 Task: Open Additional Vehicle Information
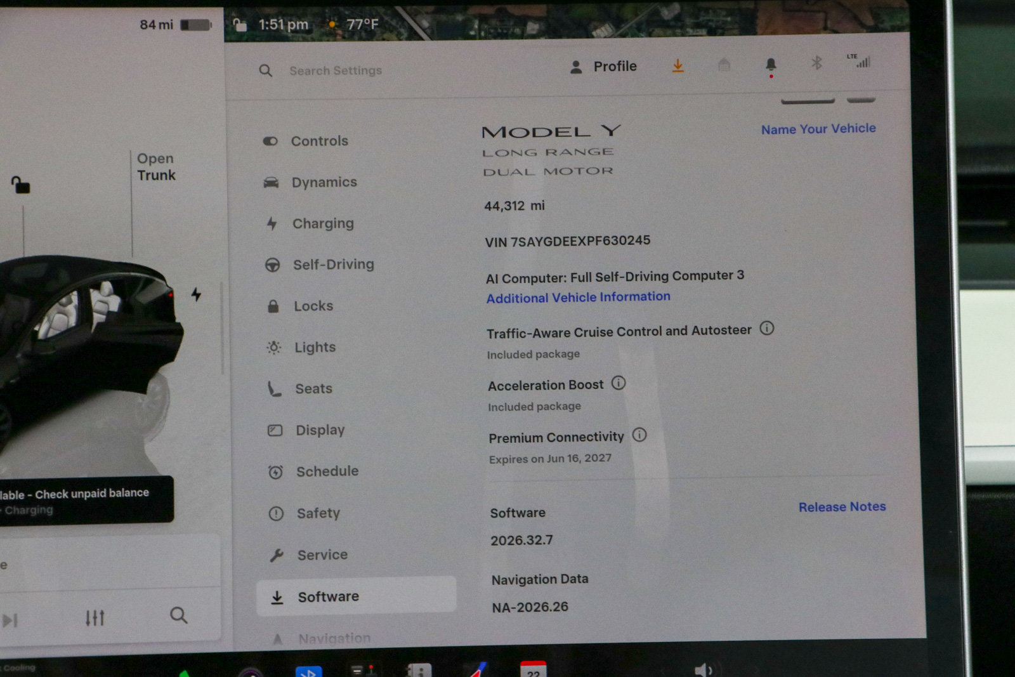coord(579,297)
